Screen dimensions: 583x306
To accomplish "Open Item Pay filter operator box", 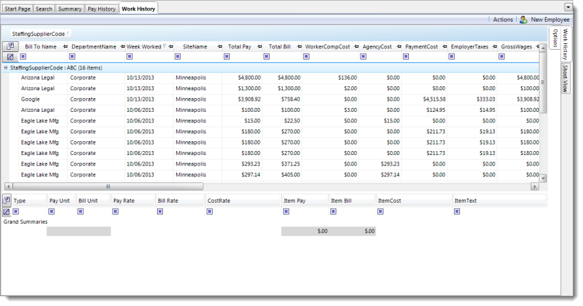I will point(286,211).
